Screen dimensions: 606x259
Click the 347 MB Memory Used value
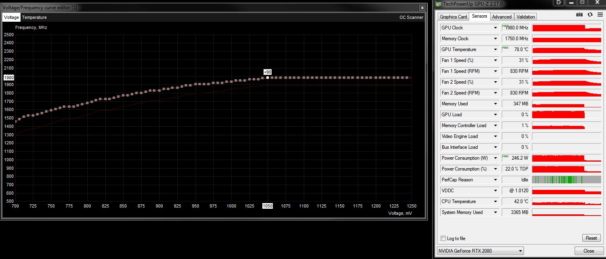click(515, 104)
